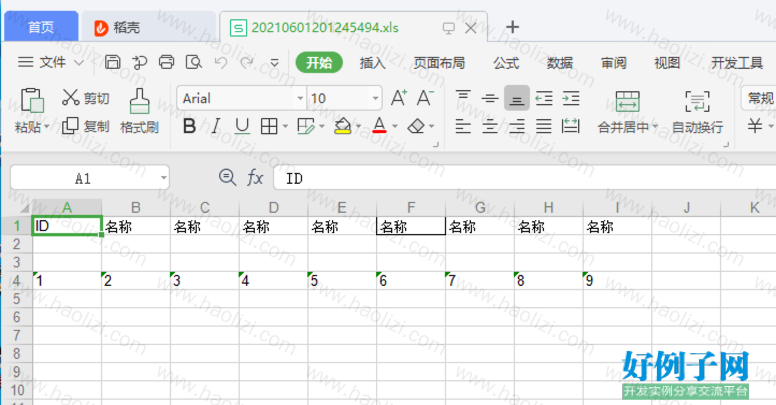The height and width of the screenshot is (405, 776).
Task: Click the Save icon in quick toolbar
Action: tap(112, 62)
